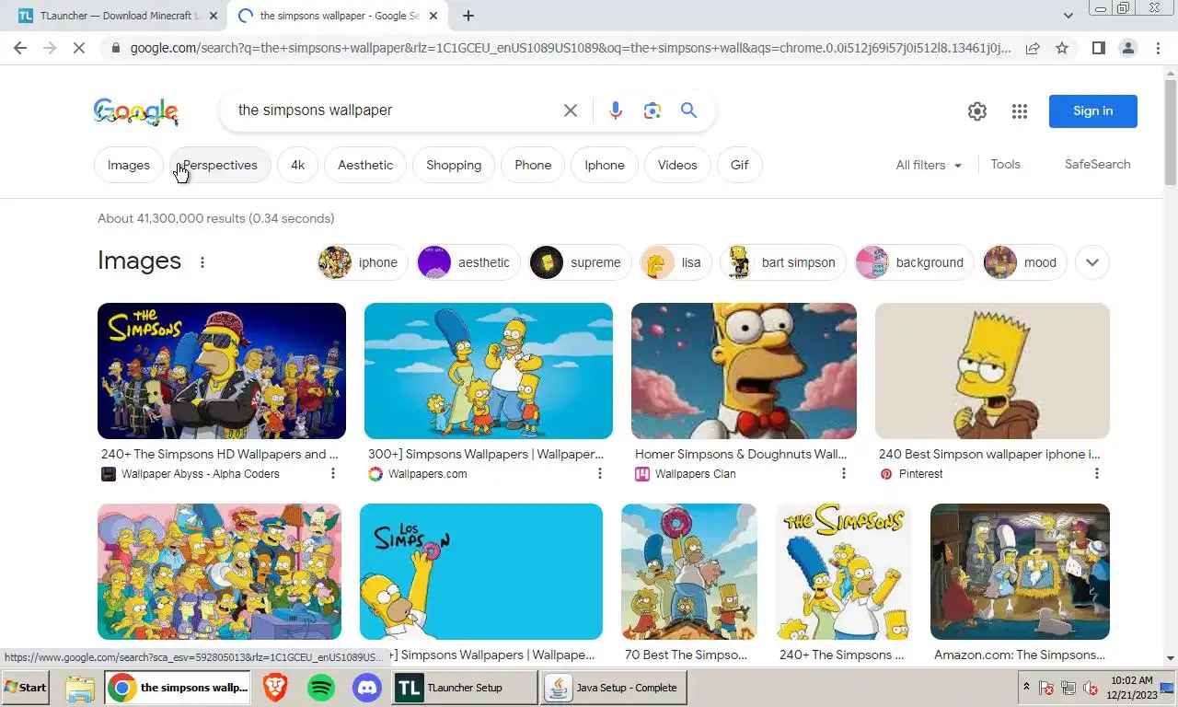1178x707 pixels.
Task: Open options for Wallpaper Abyss result
Action: 333,473
